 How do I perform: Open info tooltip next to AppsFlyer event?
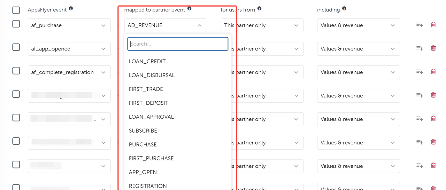71,8
